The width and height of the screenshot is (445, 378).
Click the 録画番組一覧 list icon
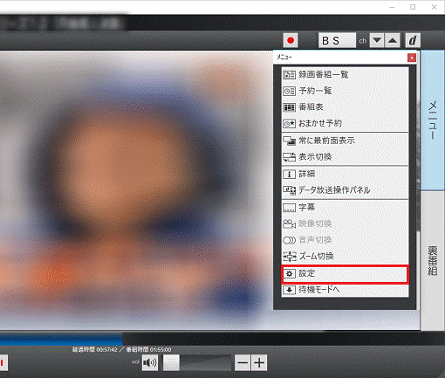click(289, 75)
